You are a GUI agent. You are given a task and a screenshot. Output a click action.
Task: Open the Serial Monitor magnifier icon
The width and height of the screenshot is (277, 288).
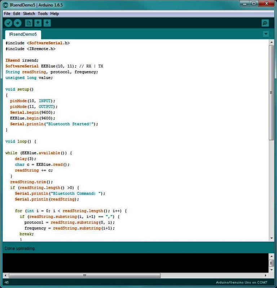tap(265, 23)
